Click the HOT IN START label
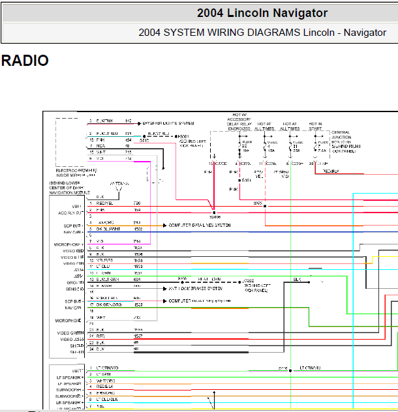The image size is (398, 412). tap(315, 126)
